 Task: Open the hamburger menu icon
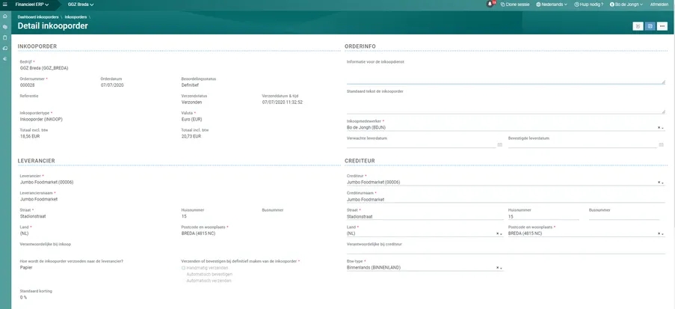(5, 4)
